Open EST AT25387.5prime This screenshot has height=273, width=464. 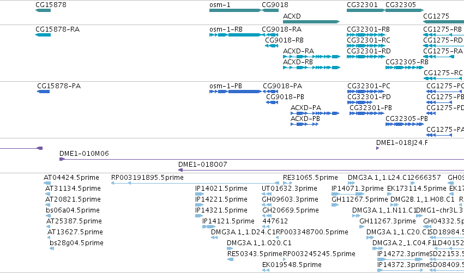[x=74, y=222]
